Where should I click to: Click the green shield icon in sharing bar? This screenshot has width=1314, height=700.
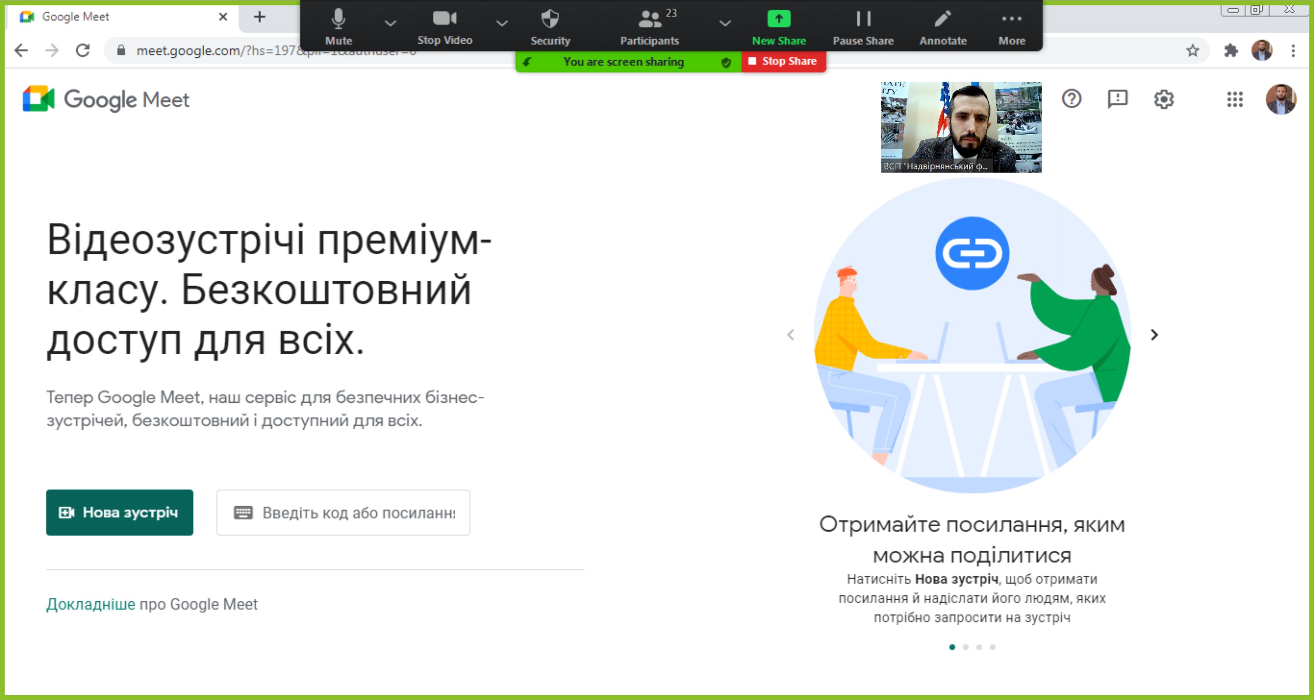[x=726, y=62]
